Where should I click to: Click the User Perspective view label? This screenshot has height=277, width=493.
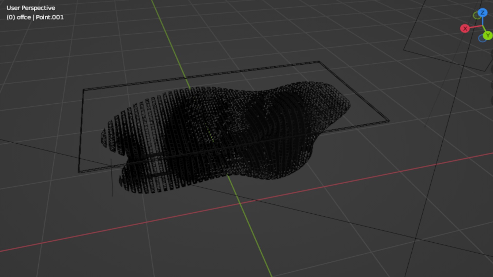pyautogui.click(x=31, y=8)
